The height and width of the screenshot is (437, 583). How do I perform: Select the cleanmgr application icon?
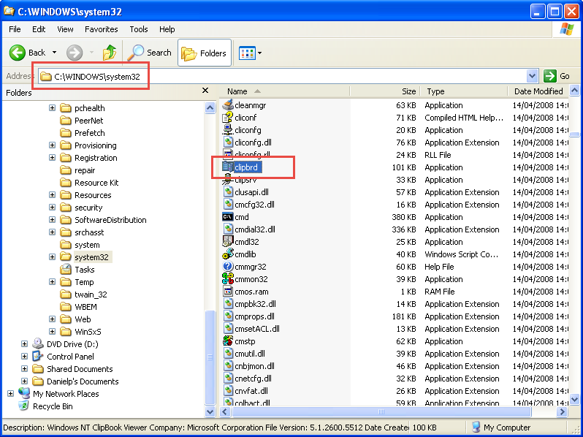227,105
